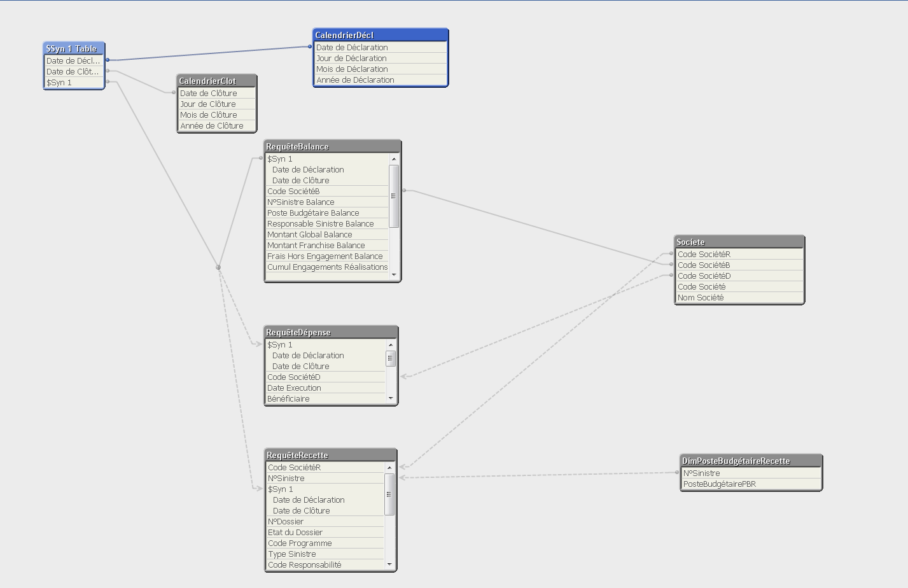The image size is (908, 588).
Task: Click the Jour de Déclaration field
Action: (x=381, y=58)
